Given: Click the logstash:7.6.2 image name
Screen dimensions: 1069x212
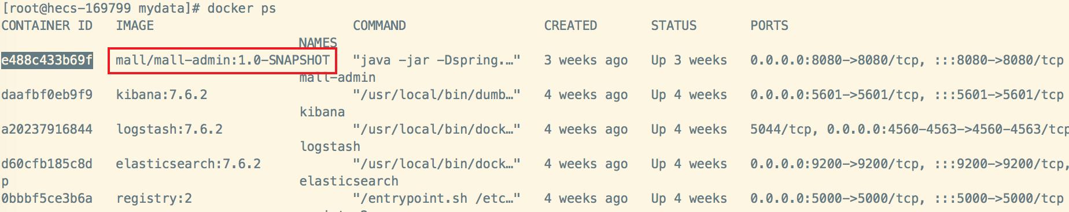Looking at the screenshot, I should click(169, 130).
